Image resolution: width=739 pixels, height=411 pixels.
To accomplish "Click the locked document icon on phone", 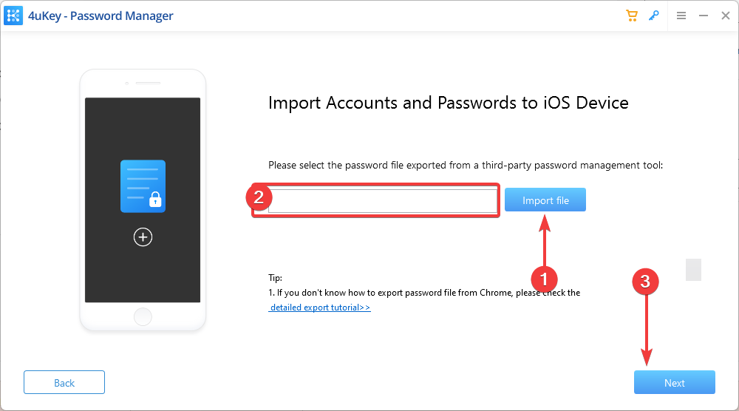I will tap(143, 186).
